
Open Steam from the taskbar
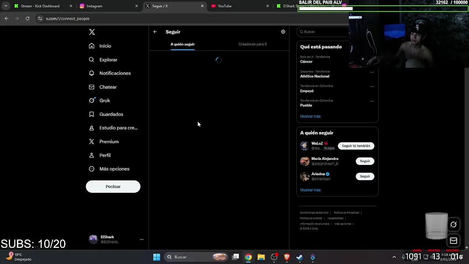click(x=300, y=257)
